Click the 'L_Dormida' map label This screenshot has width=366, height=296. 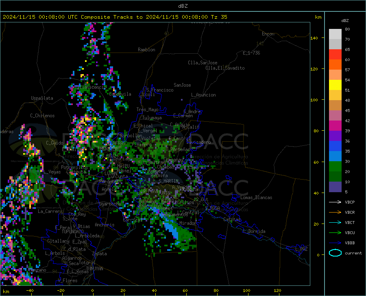coord(254,231)
